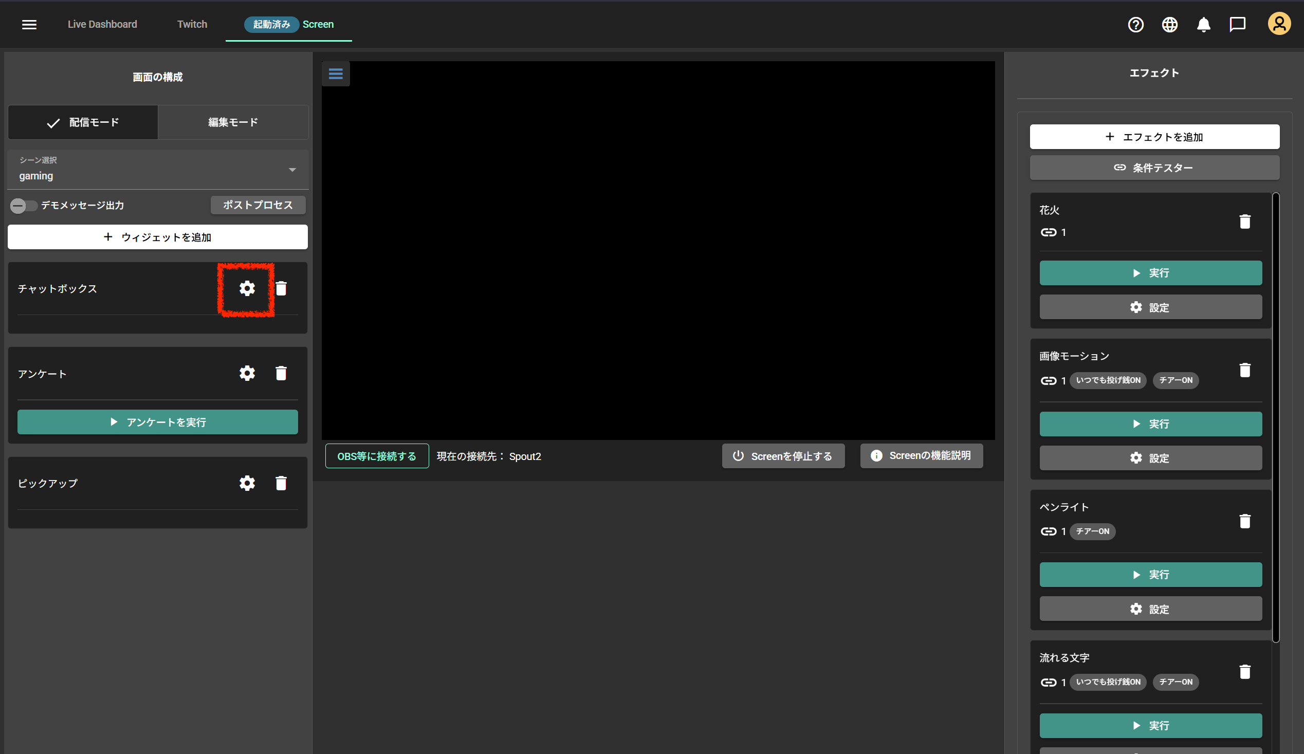
Task: Switch to 編集モード
Action: pyautogui.click(x=233, y=122)
